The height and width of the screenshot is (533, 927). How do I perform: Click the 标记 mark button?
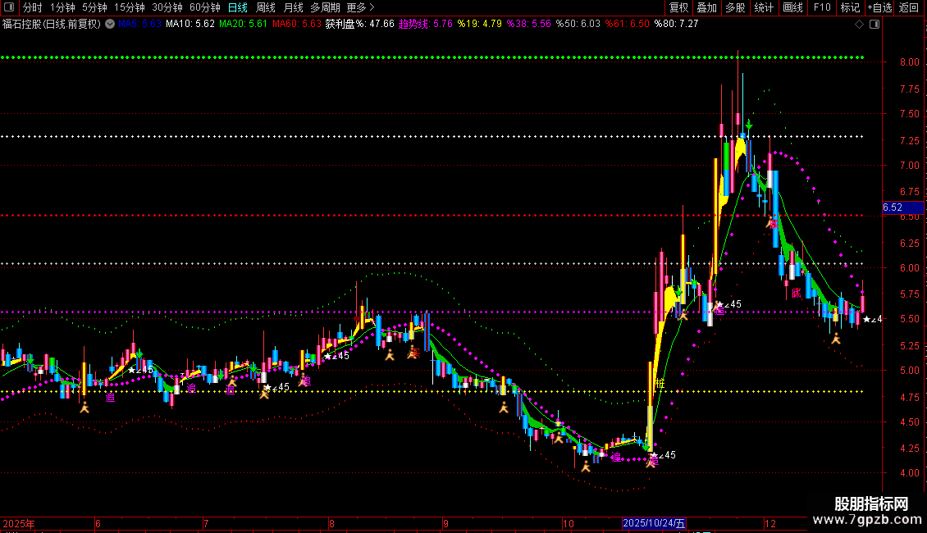coord(850,7)
